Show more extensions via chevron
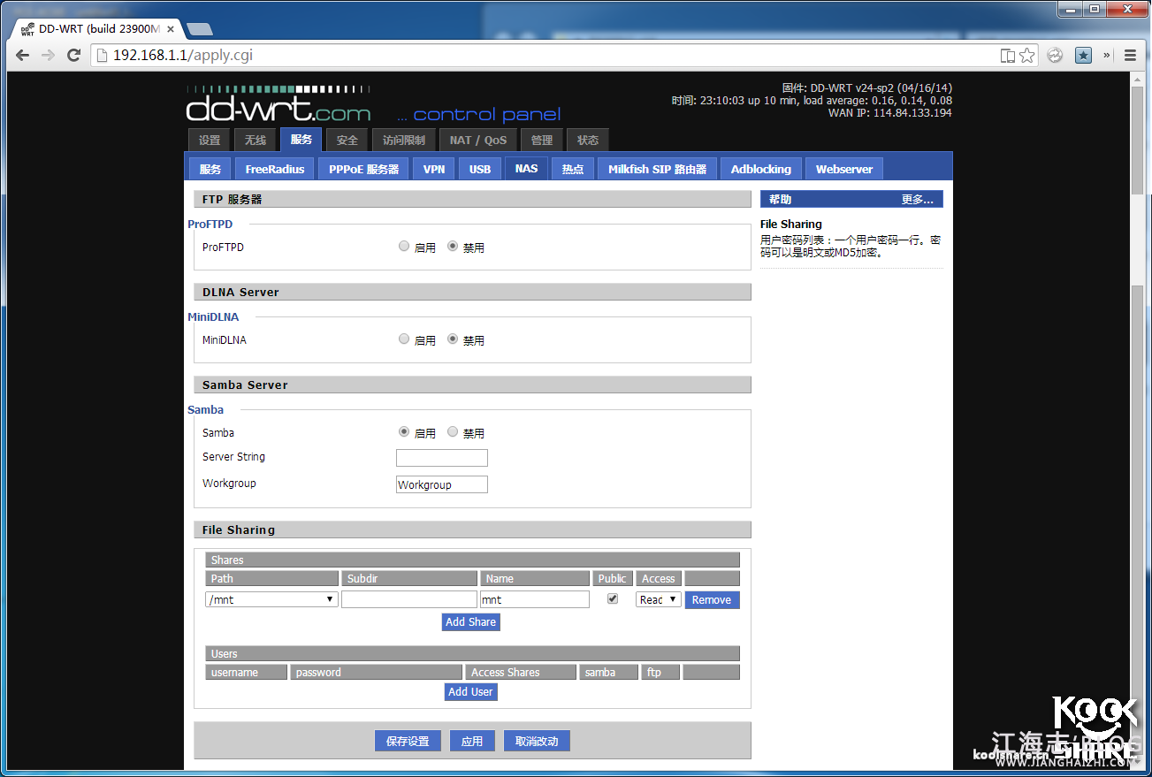 click(1106, 55)
